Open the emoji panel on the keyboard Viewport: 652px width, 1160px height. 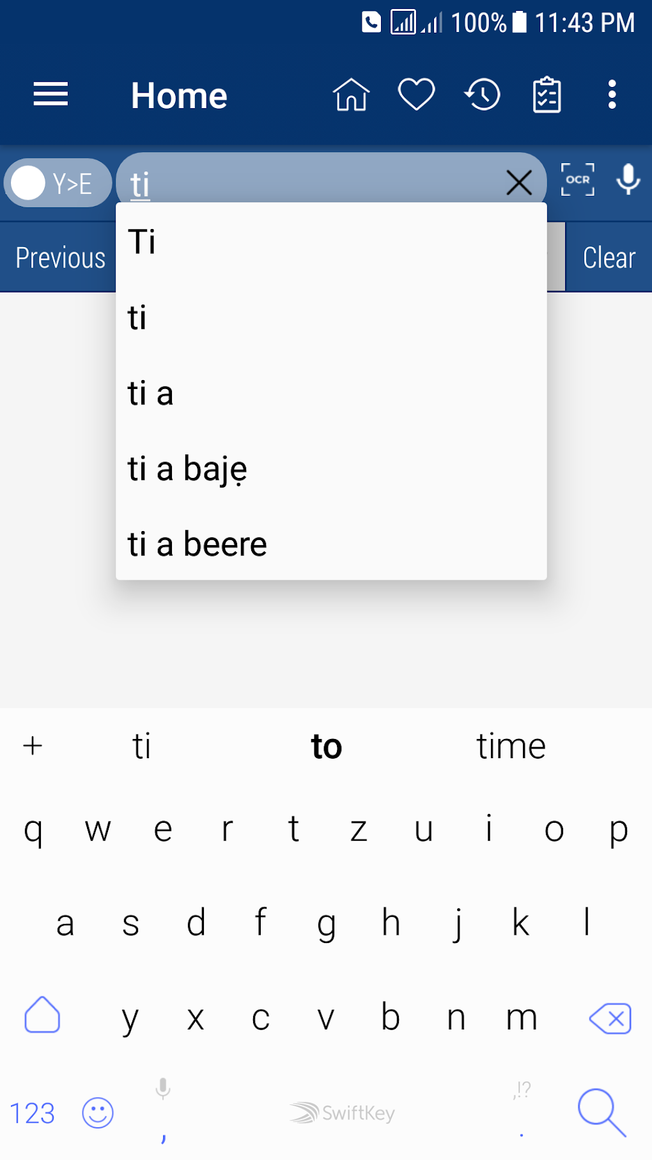pos(97,1113)
